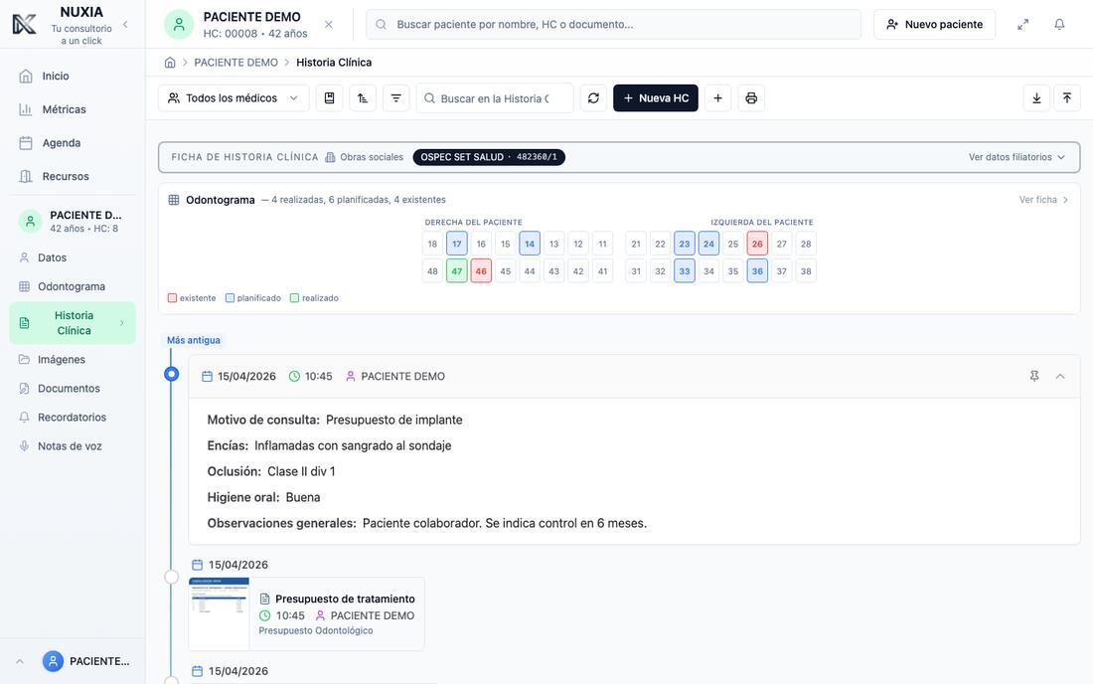Go to Métricas in the sidebar
The height and width of the screenshot is (684, 1093).
point(73,109)
